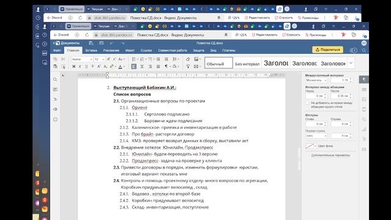Click the yellow Поделиться button
This screenshot has height=220, width=391.
point(327,50)
